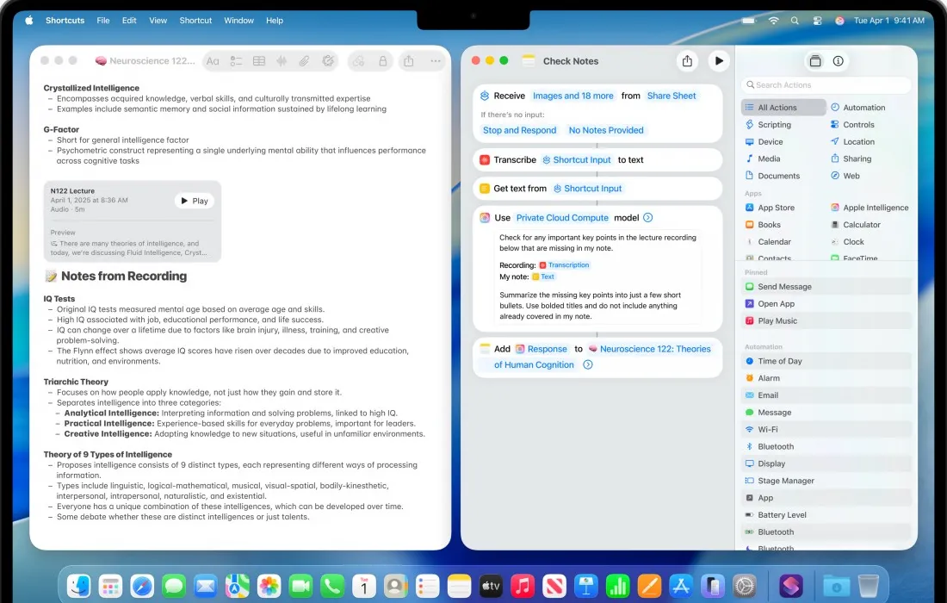Image resolution: width=947 pixels, height=603 pixels.
Task: Add pinned Send Message action
Action: click(826, 287)
